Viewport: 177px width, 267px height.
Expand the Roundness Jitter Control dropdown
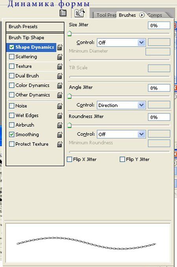[x=121, y=134]
